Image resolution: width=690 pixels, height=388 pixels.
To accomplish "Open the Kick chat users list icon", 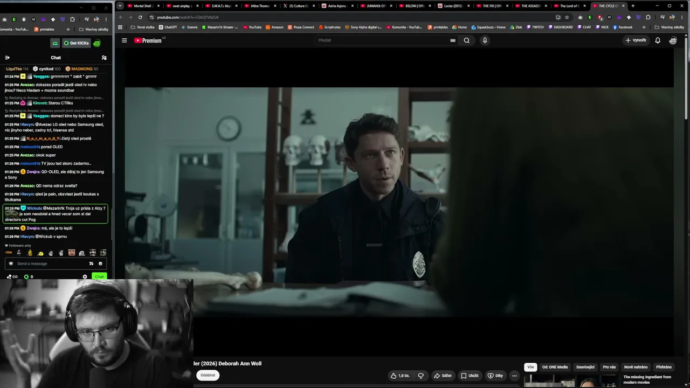I will click(x=104, y=58).
